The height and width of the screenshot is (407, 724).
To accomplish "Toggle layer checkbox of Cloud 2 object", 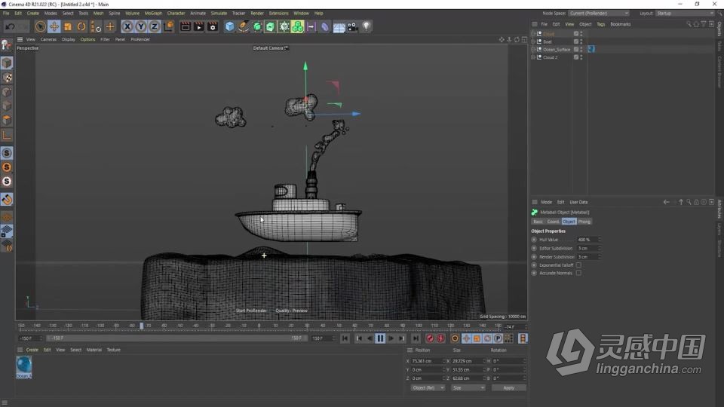I will pos(575,57).
